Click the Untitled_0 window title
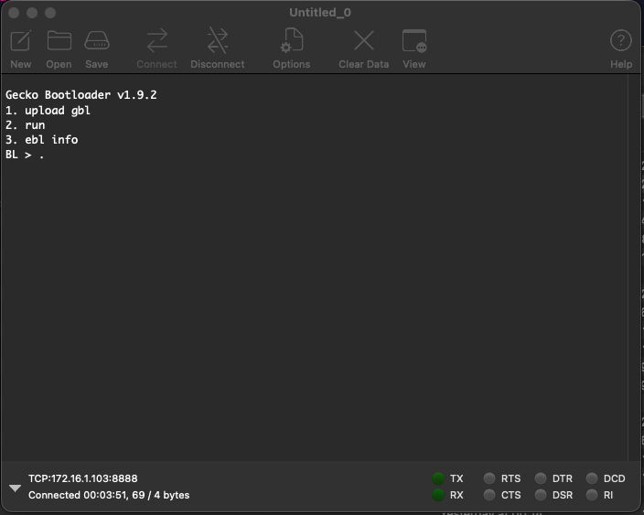This screenshot has width=644, height=515. 320,13
